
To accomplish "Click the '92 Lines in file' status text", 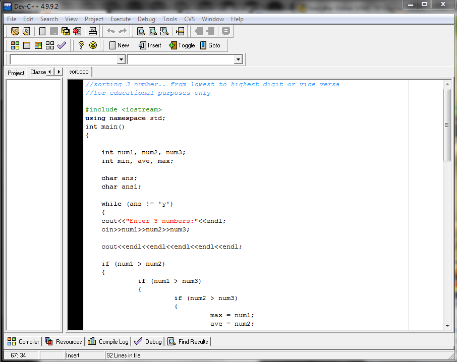I will pos(123,355).
